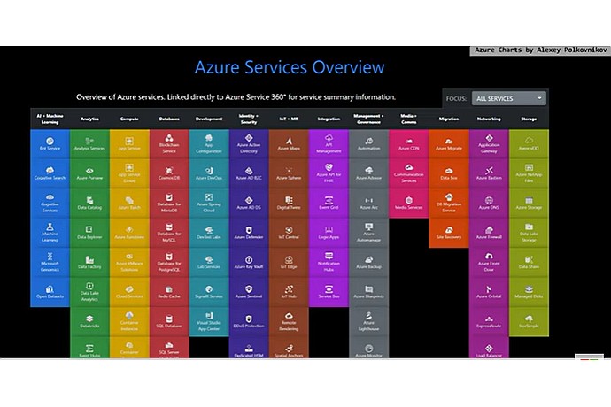Click the Azure Batch tile
611x407 pixels.
tap(129, 203)
